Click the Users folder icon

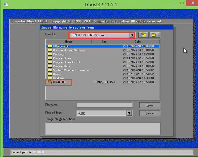tap(50, 74)
